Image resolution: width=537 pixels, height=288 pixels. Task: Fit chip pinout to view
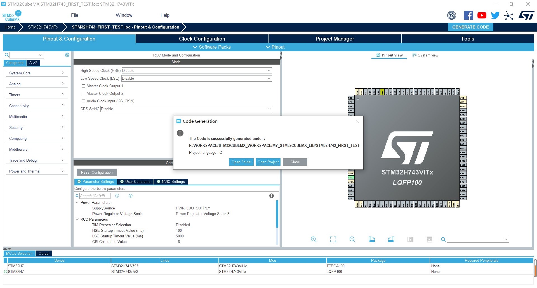[x=333, y=239]
